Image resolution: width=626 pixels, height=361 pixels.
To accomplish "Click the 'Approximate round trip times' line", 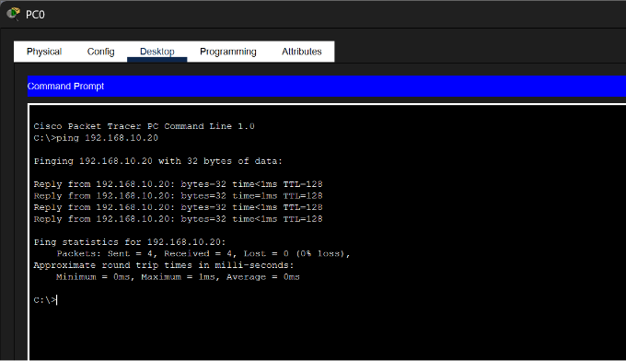I will [x=164, y=265].
